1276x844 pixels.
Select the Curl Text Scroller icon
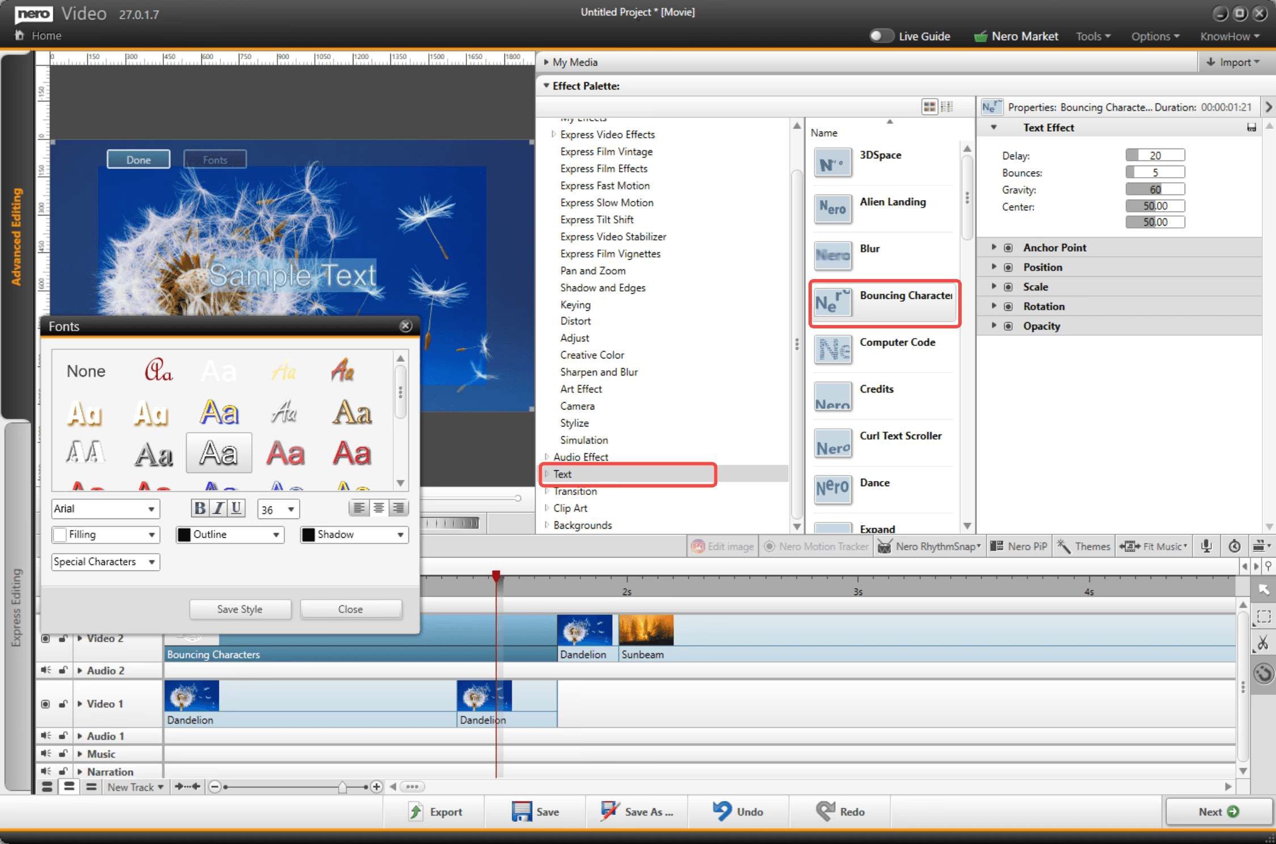click(832, 444)
